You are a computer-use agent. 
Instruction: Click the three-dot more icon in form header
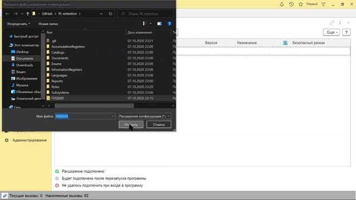click(x=340, y=23)
